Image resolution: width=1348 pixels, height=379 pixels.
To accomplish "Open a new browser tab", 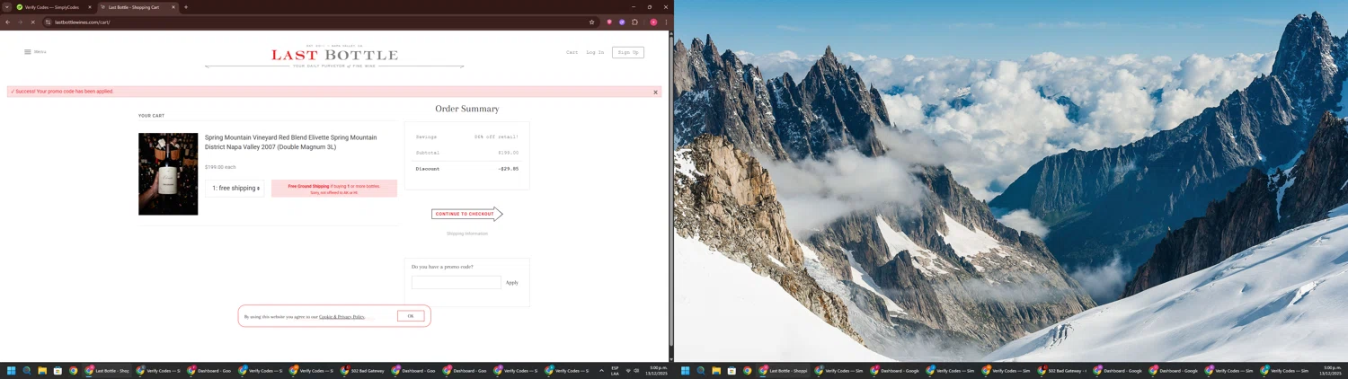I will [x=186, y=7].
